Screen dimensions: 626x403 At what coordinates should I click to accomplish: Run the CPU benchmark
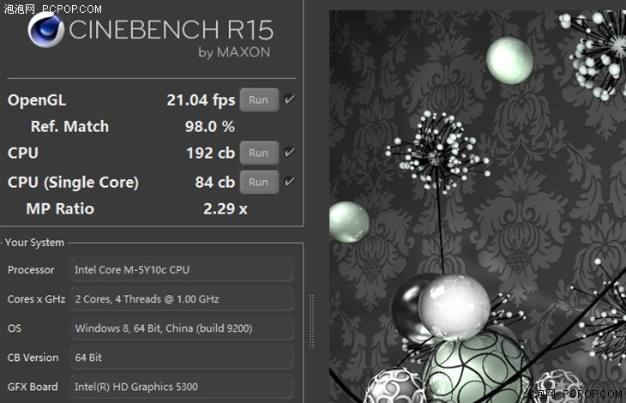pyautogui.click(x=259, y=153)
